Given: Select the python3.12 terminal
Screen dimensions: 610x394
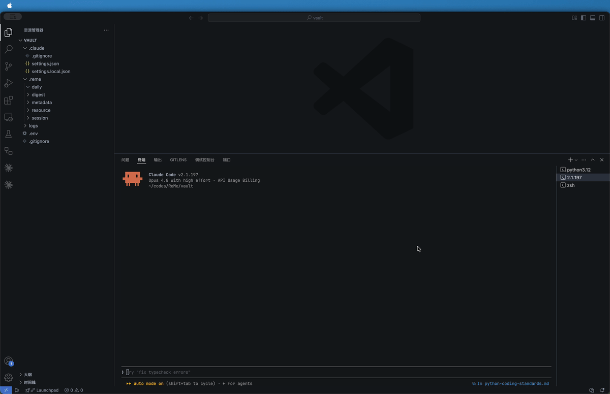Looking at the screenshot, I should (584, 170).
